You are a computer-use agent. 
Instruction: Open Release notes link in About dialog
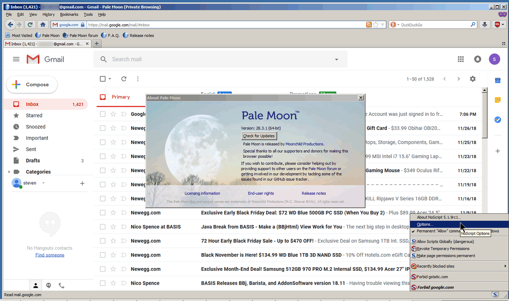pyautogui.click(x=314, y=193)
